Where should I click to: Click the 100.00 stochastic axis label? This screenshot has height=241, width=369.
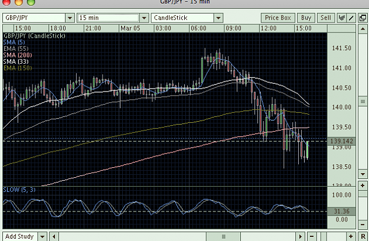[341, 195]
